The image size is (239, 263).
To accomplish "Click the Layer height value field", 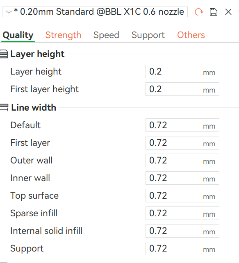I will click(x=182, y=71).
